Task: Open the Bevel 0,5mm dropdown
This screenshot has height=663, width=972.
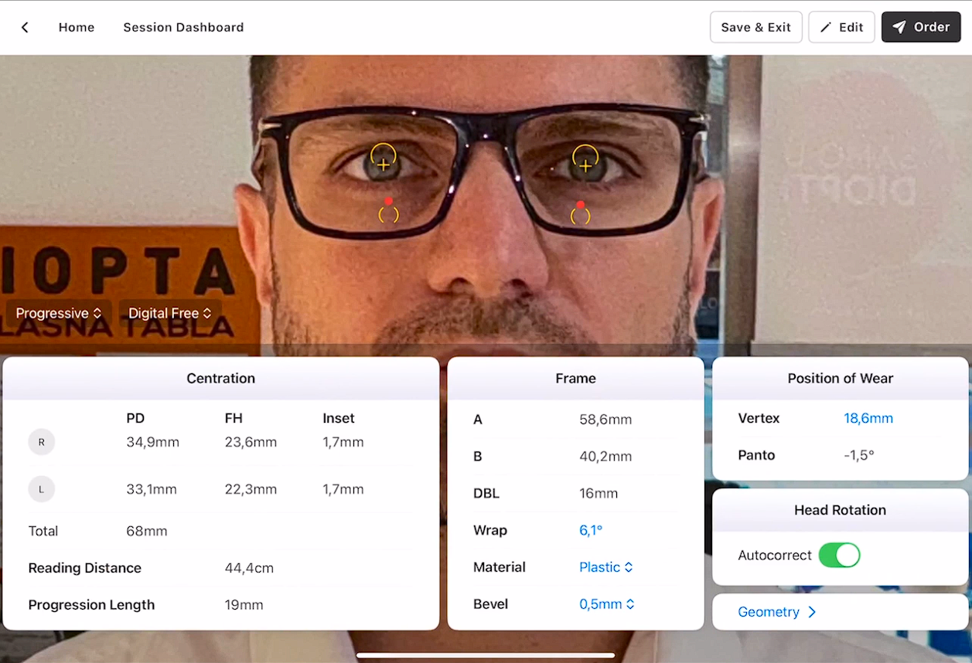Action: click(x=606, y=604)
